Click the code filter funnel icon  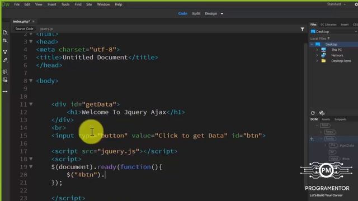click(x=302, y=29)
